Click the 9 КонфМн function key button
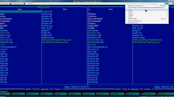This screenshot has height=97, width=174. tap(117, 94)
